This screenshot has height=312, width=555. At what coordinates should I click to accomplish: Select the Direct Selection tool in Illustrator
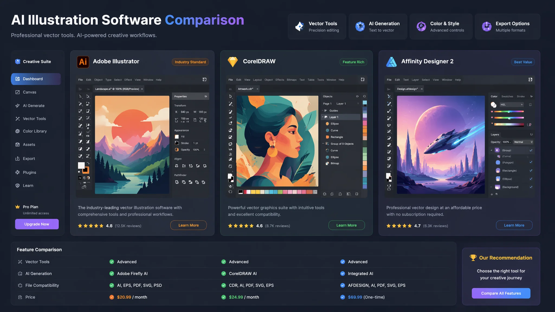point(88,96)
